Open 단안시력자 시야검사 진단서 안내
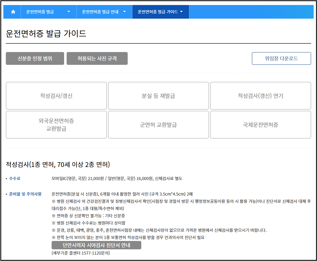The width and height of the screenshot is (317, 261). [x=96, y=245]
